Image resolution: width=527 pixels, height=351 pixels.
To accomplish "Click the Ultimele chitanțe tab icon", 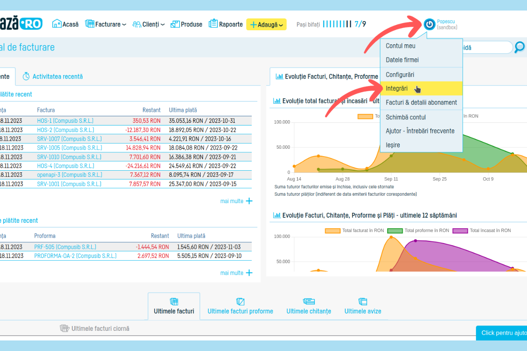I will [x=309, y=301].
